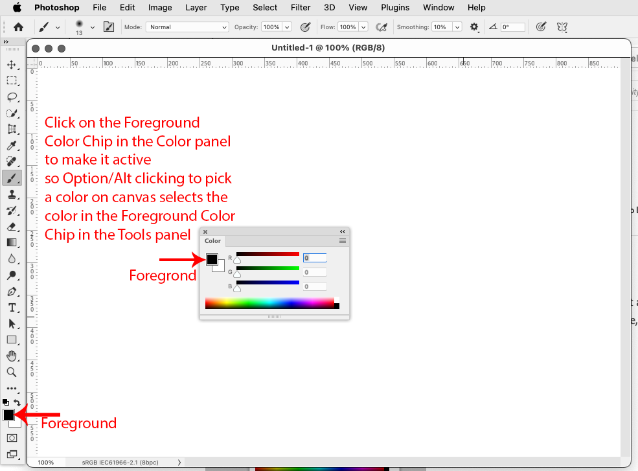Image resolution: width=638 pixels, height=471 pixels.
Task: Select the Zoom tool
Action: pos(12,372)
